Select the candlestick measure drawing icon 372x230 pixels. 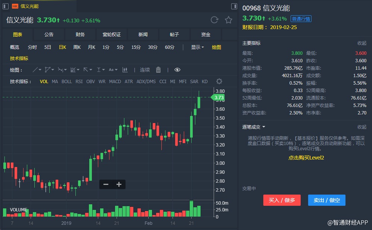click(x=125, y=70)
